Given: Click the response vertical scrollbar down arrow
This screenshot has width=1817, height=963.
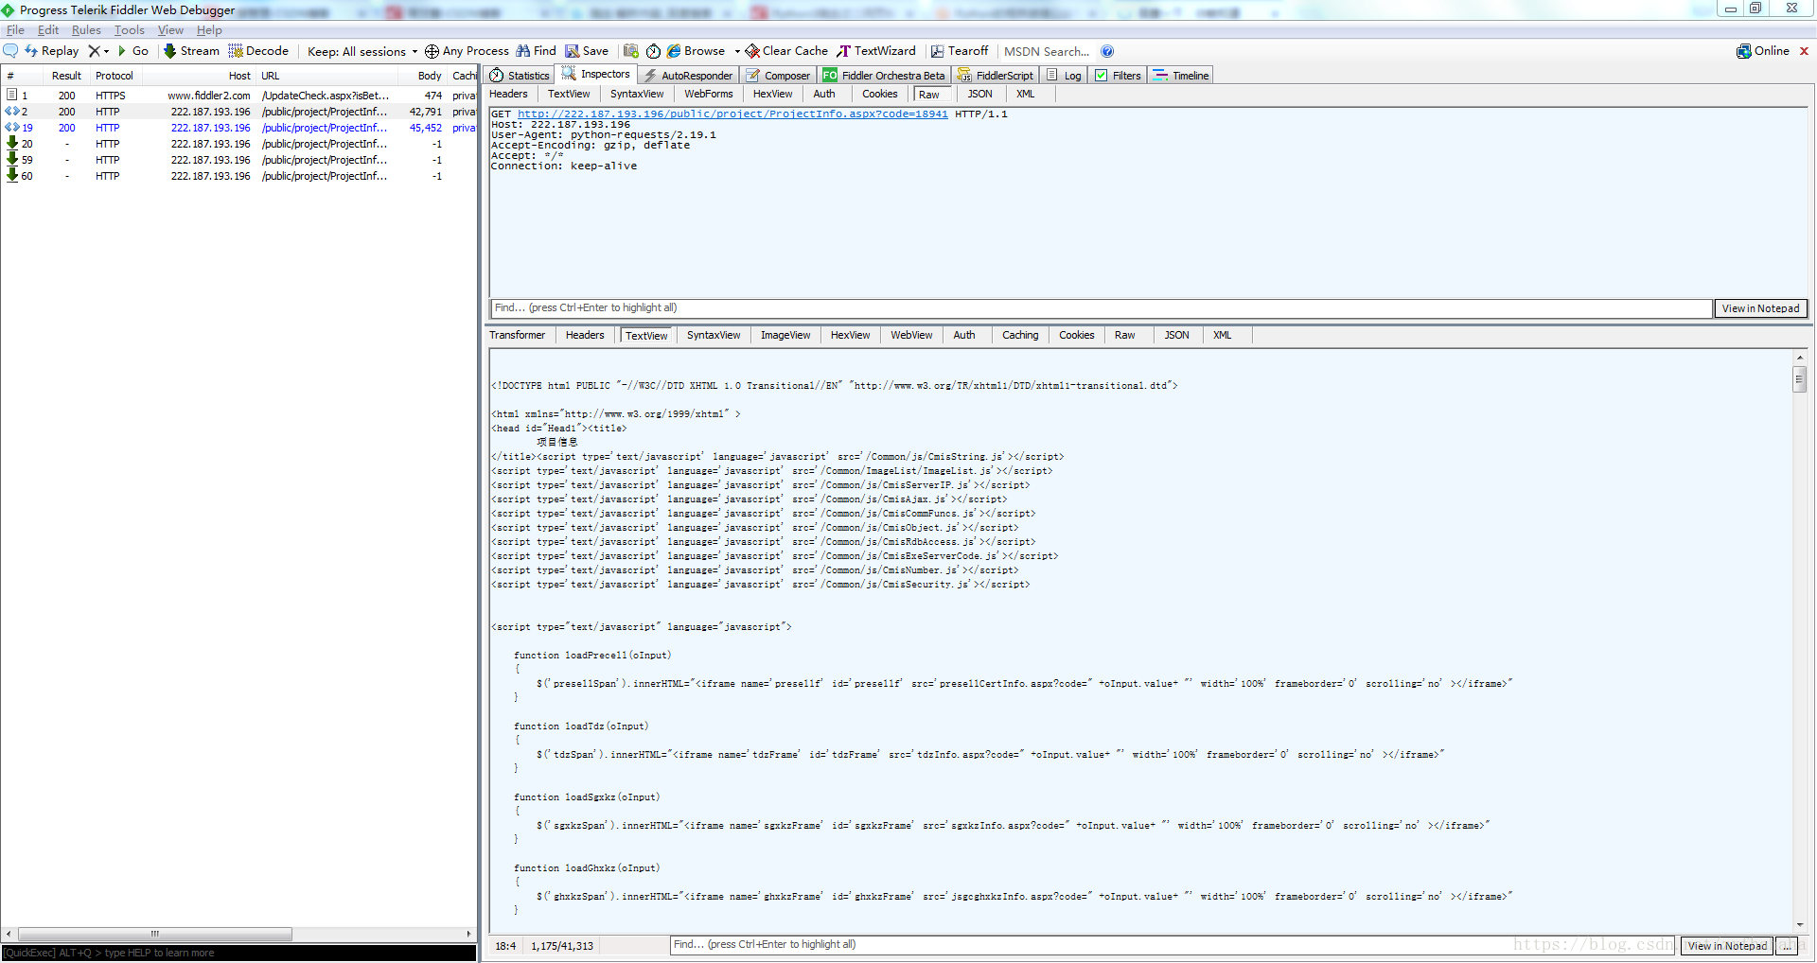Looking at the screenshot, I should point(1800,925).
